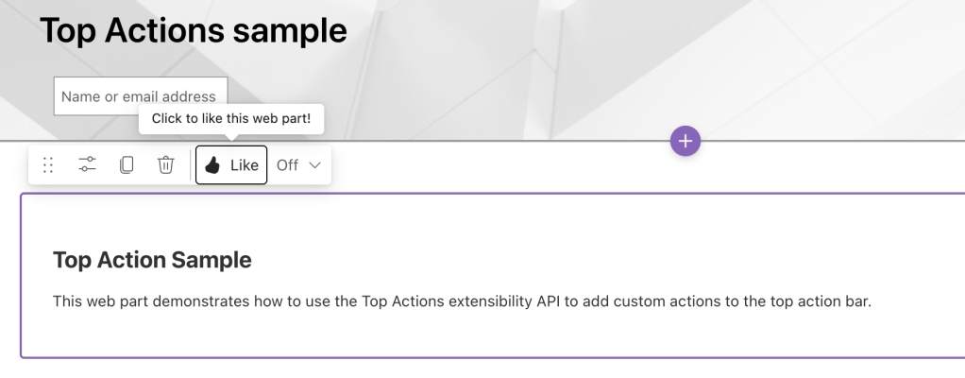Click the move web part drag handle
This screenshot has height=378, width=965.
pos(48,165)
